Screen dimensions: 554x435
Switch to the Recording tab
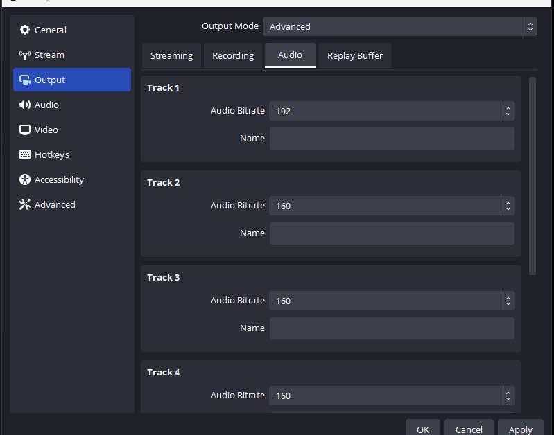tap(233, 55)
